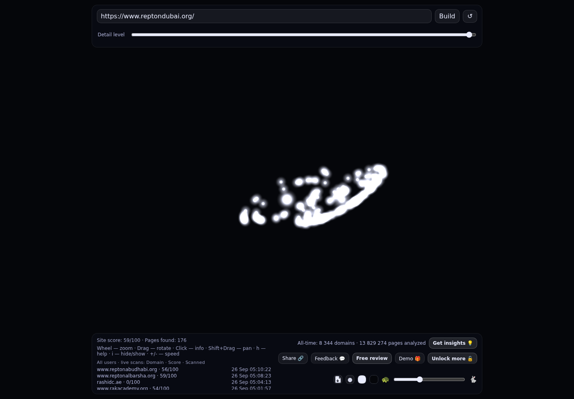Request a Free review
This screenshot has height=399, width=574.
tap(372, 358)
